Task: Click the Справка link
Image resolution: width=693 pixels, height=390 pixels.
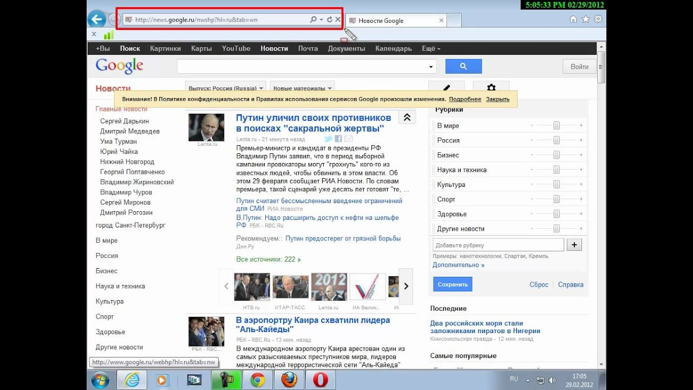Action: click(571, 284)
